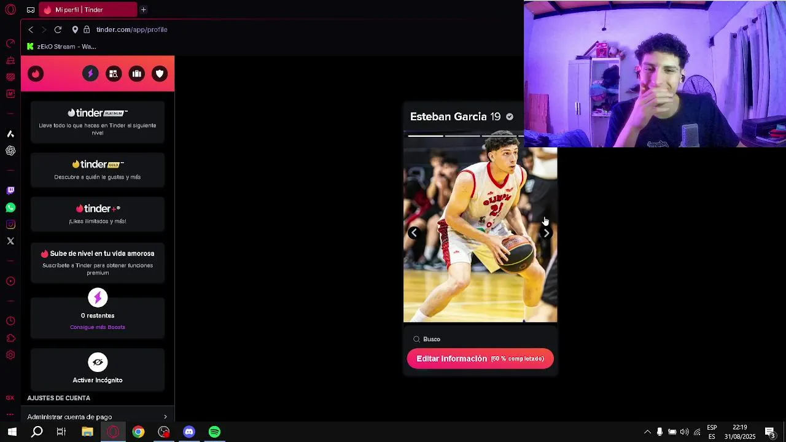
Task: Click the ESP language indicator
Action: click(x=712, y=432)
